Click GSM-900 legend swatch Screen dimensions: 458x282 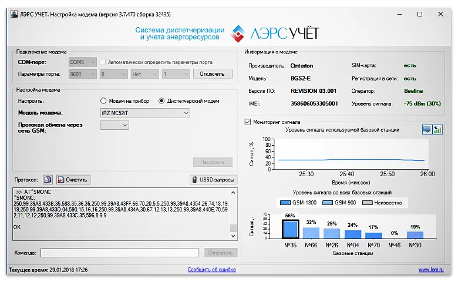click(x=328, y=203)
